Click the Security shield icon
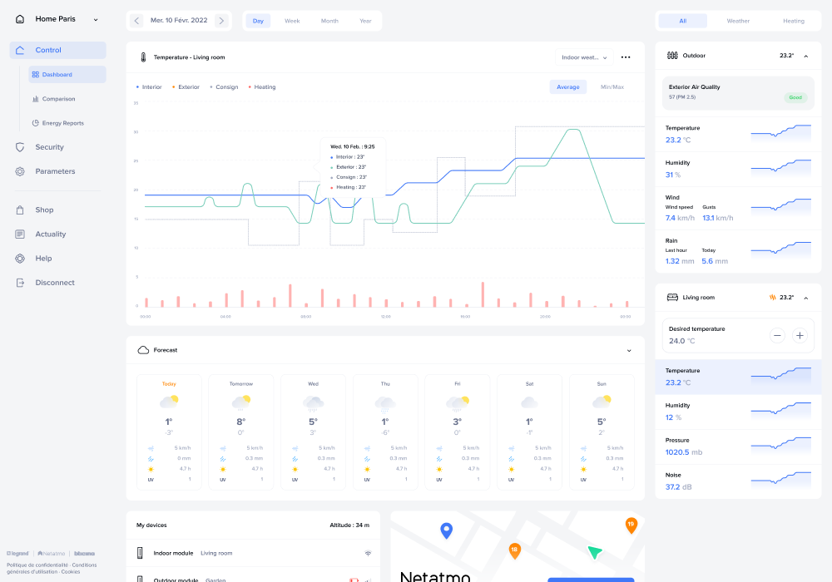 pos(18,147)
